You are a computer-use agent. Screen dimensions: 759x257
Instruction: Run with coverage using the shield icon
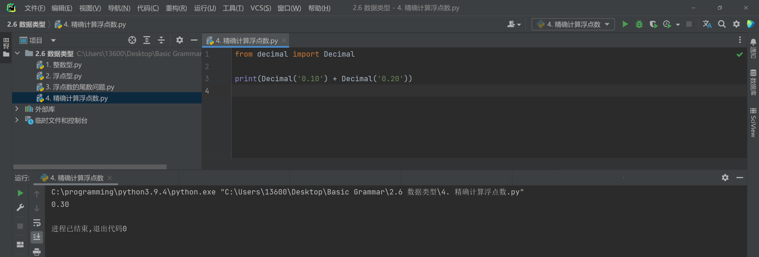click(653, 24)
